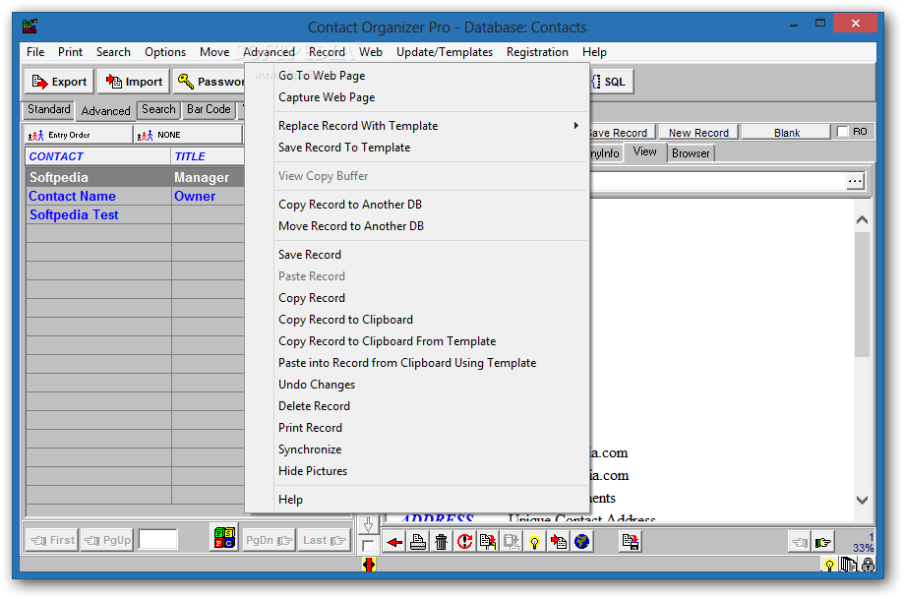Switch to the Bar Code tab
The height and width of the screenshot is (599, 904).
[209, 109]
